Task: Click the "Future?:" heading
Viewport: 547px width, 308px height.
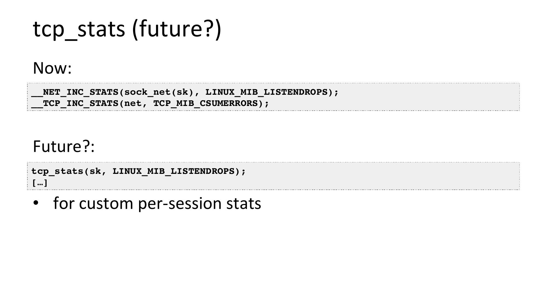Action: [x=64, y=146]
